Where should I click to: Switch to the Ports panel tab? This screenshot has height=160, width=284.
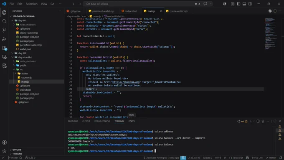pyautogui.click(x=132, y=121)
